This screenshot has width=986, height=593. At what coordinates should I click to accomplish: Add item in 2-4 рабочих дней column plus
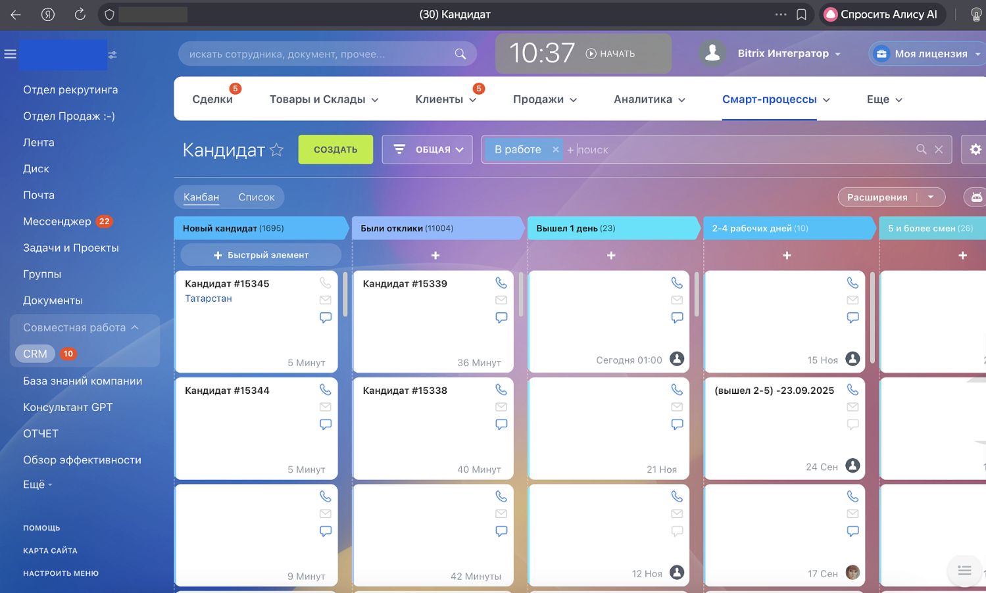tap(787, 255)
